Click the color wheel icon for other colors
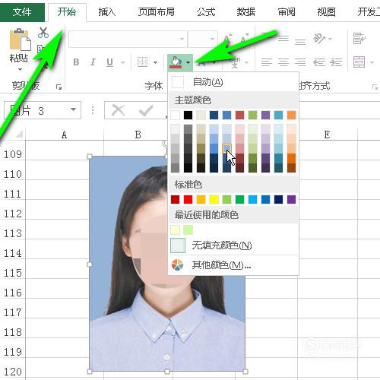 (177, 265)
